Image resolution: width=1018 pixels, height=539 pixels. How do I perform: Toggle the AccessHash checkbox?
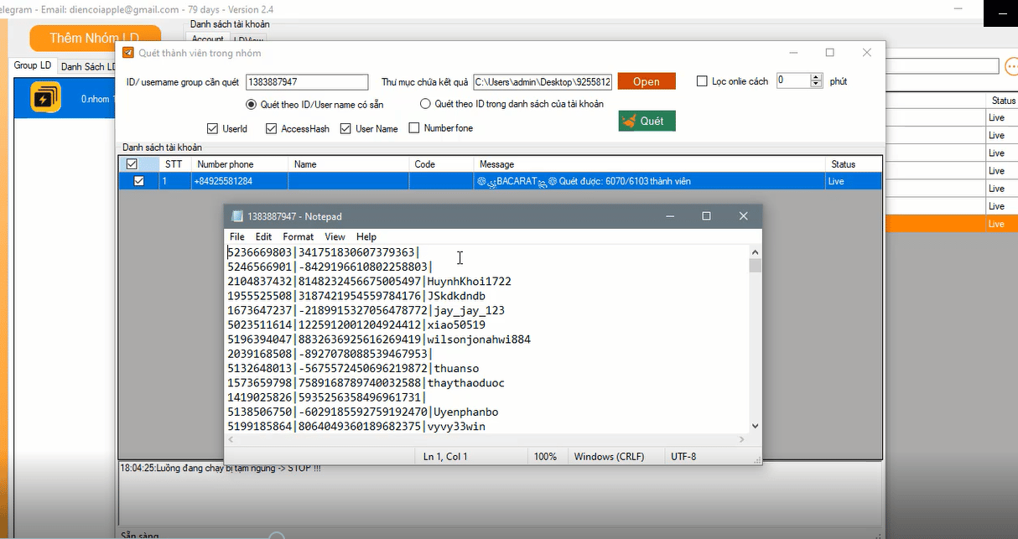[x=271, y=128]
